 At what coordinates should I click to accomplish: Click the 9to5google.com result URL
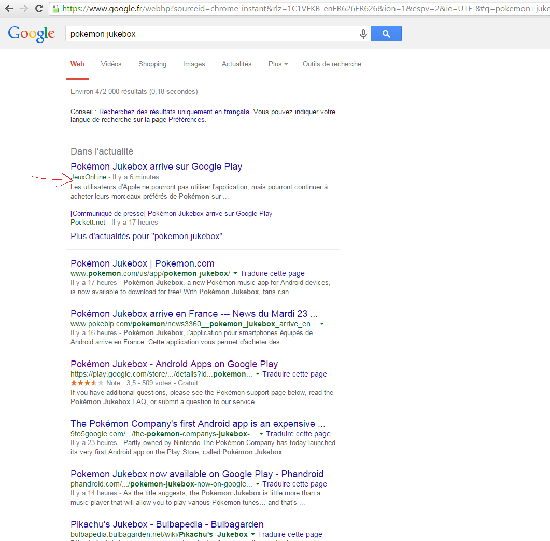(163, 434)
